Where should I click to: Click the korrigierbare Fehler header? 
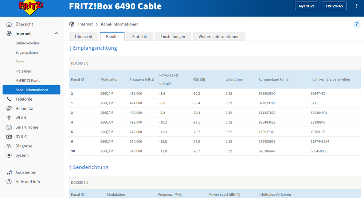click(x=274, y=79)
